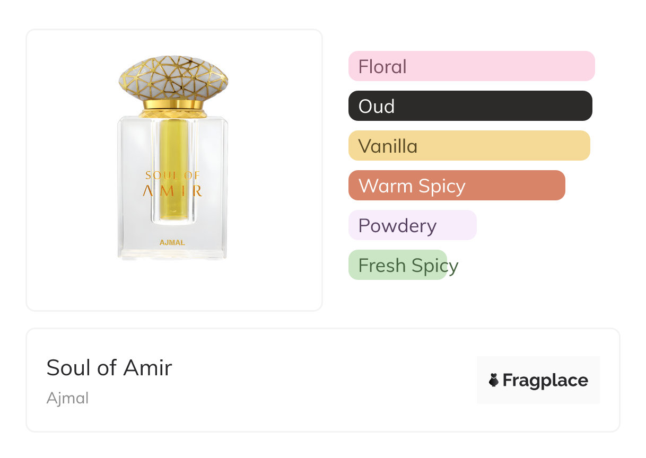The width and height of the screenshot is (646, 458).
Task: Click the 'AJMAL' engraving on bottle base
Action: 172,243
